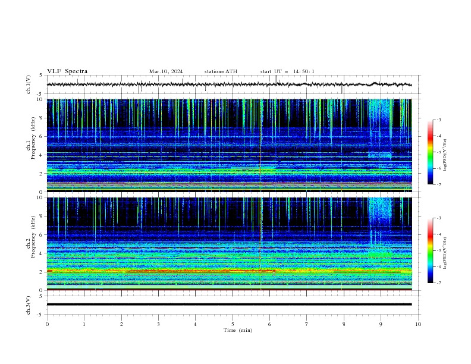The height and width of the screenshot is (364, 471).
Task: Click the ch.1 voltage waveform trace
Action: (x=229, y=84)
